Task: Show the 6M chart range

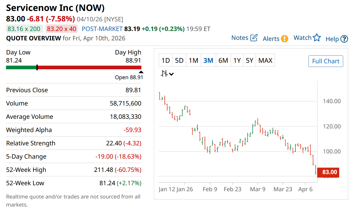Action: 223,61
